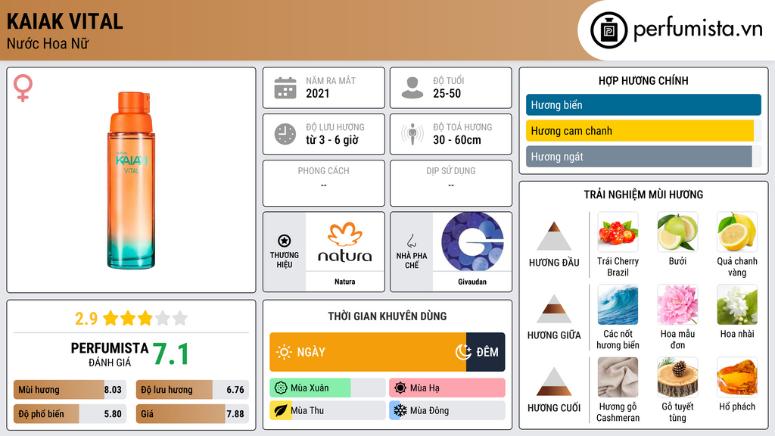
Task: Click the perfumista.vn bottle logo icon
Action: pyautogui.click(x=608, y=30)
